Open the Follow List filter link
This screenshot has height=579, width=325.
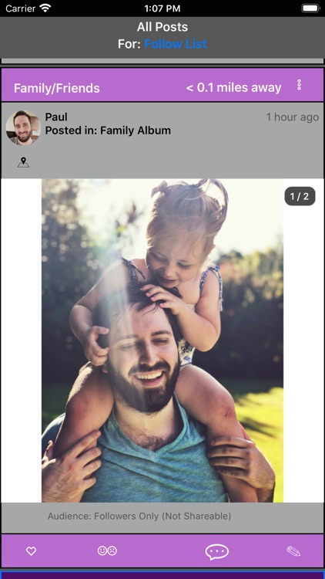(x=176, y=44)
